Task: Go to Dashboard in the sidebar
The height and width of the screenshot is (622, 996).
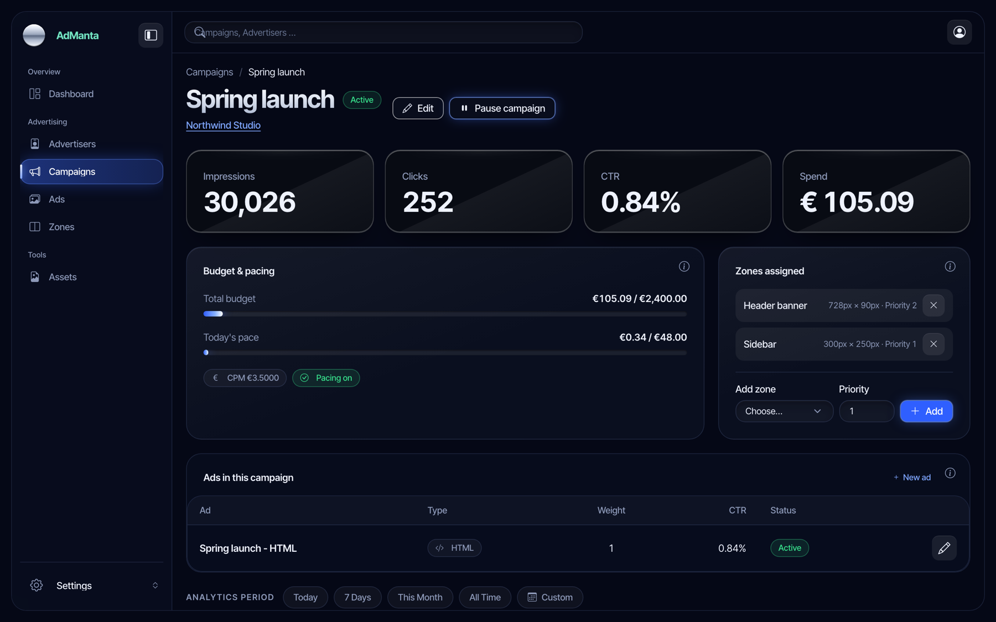Action: [92, 94]
